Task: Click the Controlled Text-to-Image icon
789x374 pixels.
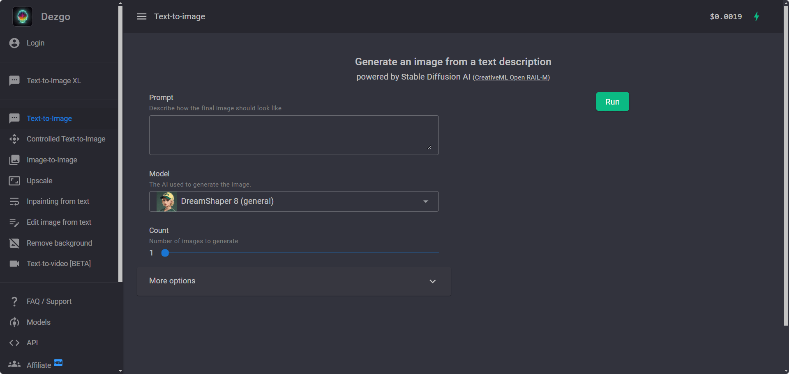Action: [x=14, y=139]
